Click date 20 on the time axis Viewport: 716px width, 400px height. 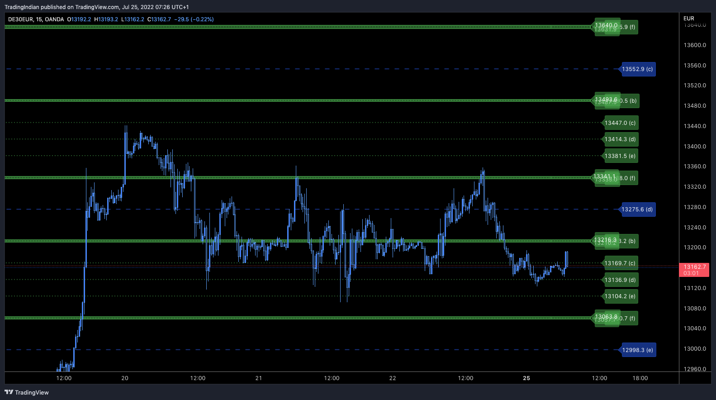(125, 378)
